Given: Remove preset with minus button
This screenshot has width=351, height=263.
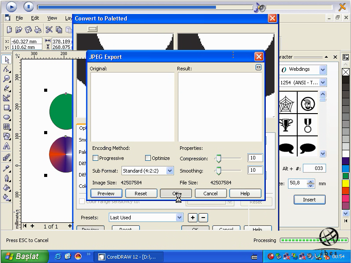Looking at the screenshot, I should pos(203,218).
